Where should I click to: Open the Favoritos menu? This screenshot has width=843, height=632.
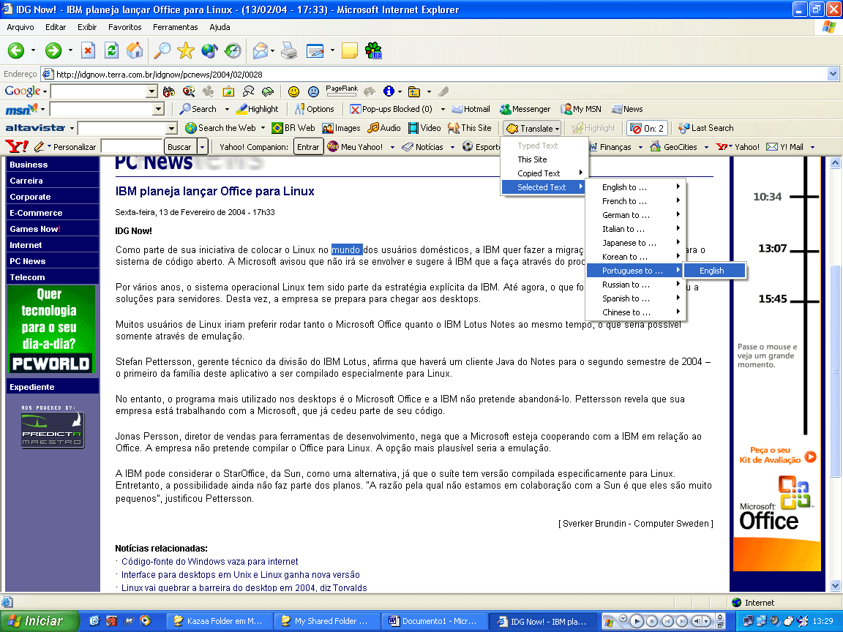tap(124, 27)
